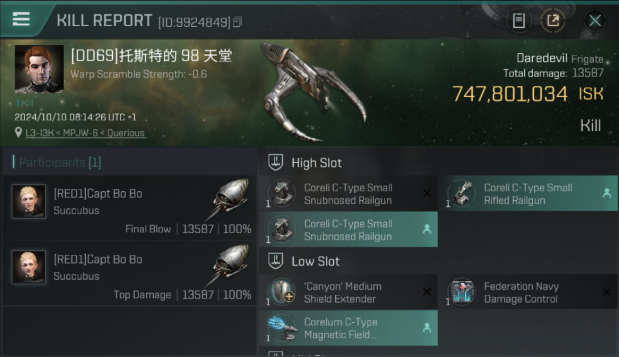Viewport: 619px width, 357px height.
Task: Close the kill report window
Action: pos(595,20)
